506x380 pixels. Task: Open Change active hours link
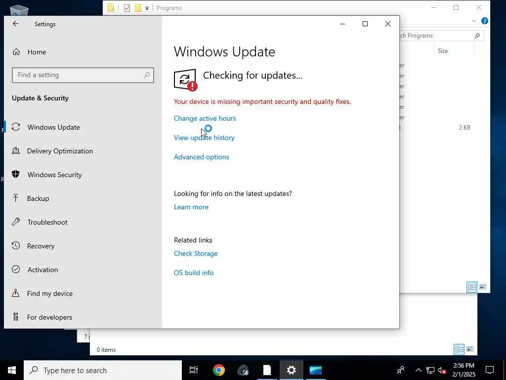point(205,118)
